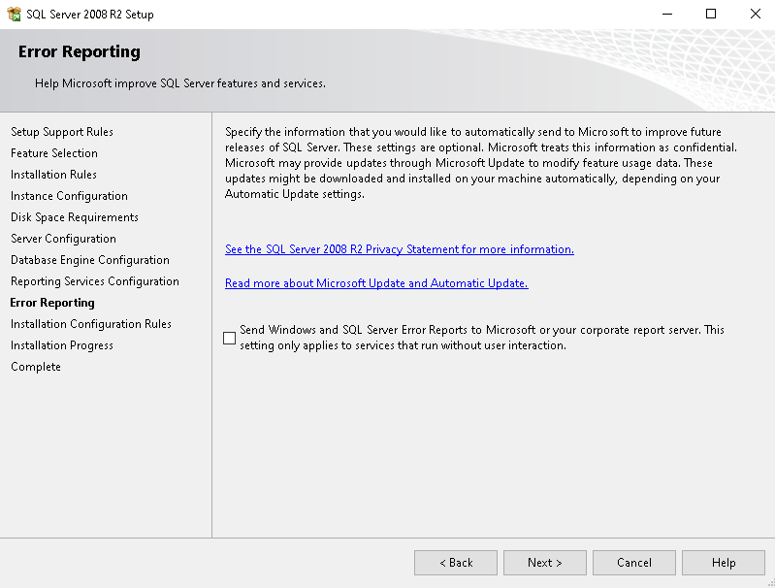Click the window resize grip at the corner

[x=770, y=583]
